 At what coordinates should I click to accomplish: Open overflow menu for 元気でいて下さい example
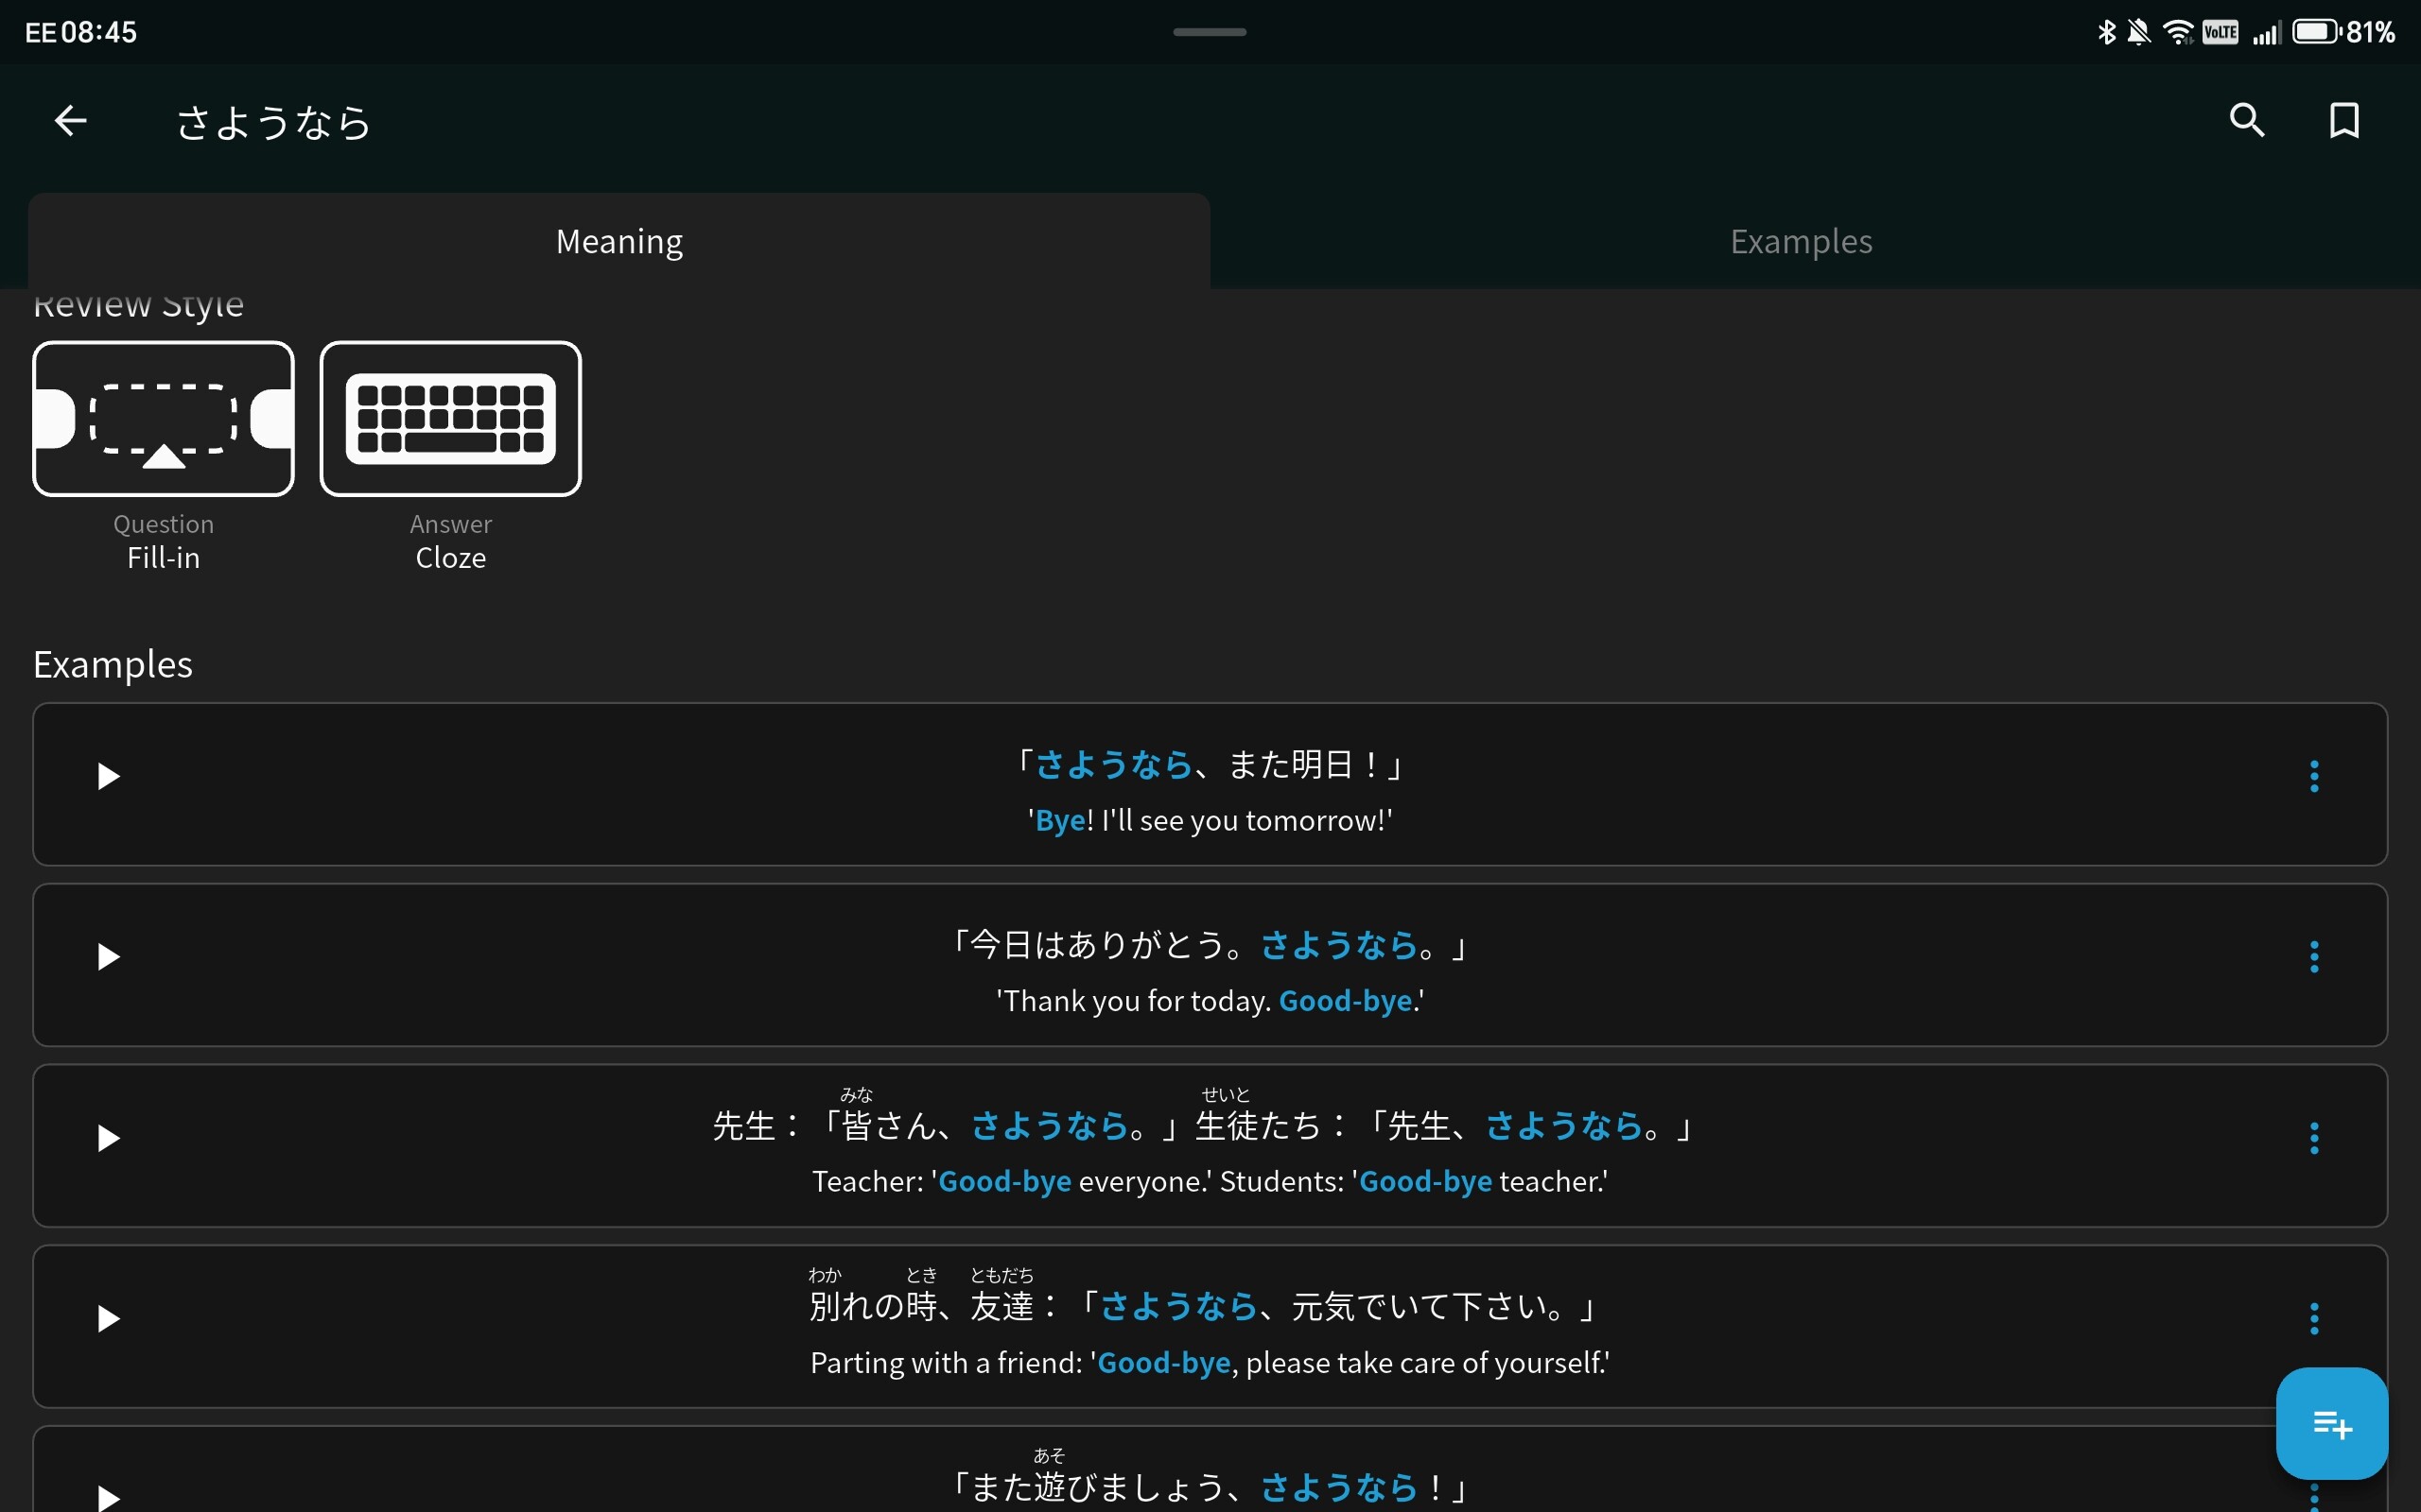click(x=2314, y=1320)
